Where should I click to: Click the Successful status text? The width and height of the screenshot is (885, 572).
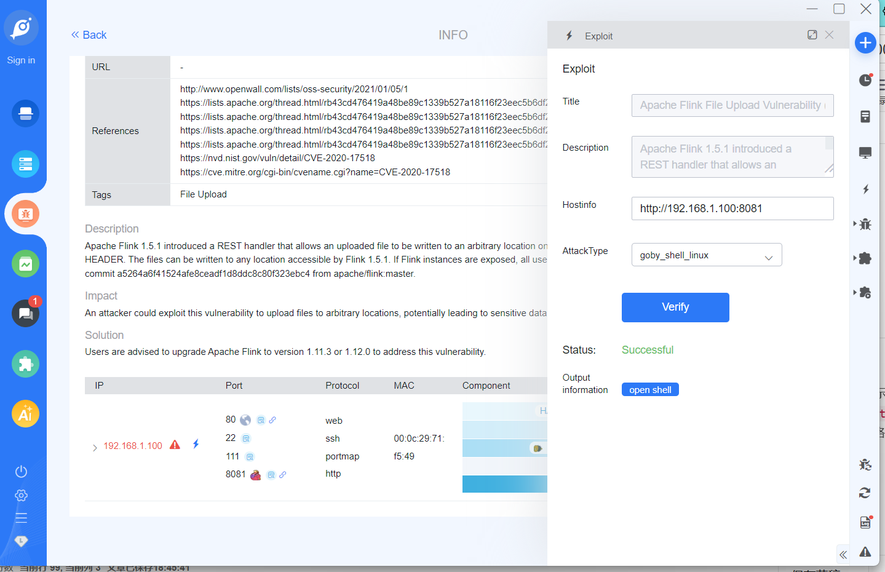point(648,350)
